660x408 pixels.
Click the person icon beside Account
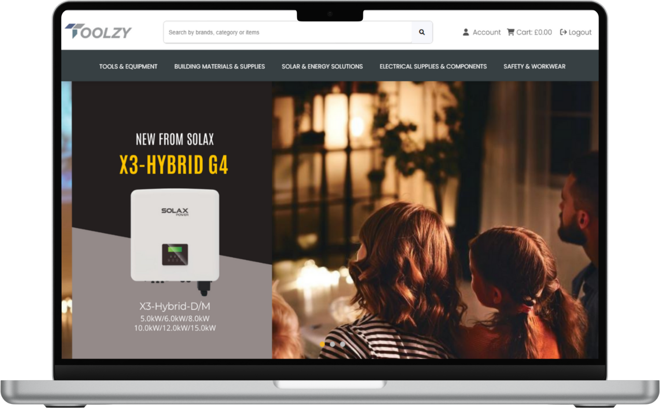click(x=466, y=32)
